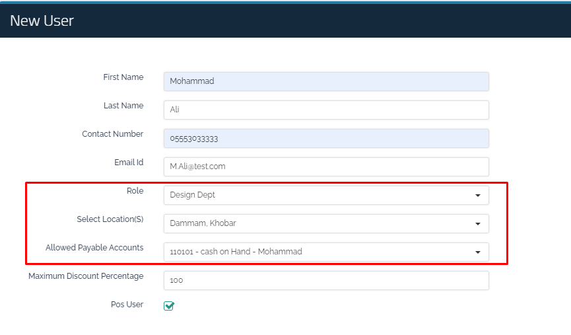Click the Contact Number label
This screenshot has height=335, width=571.
coord(112,134)
